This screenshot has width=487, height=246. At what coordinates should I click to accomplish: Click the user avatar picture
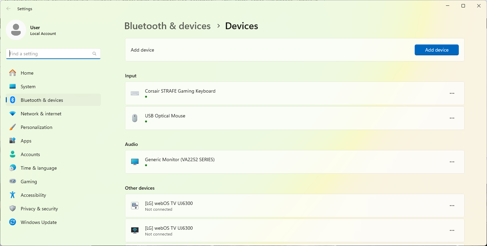tap(16, 30)
